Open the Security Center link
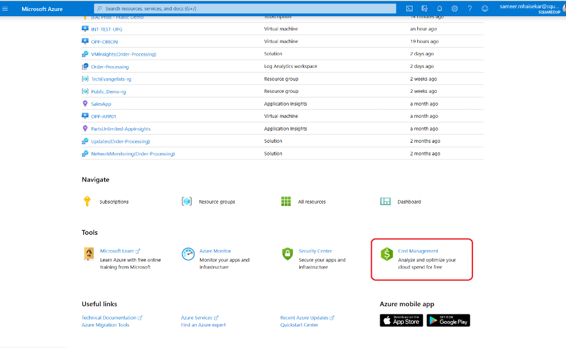Screen dimensions: 566x348 315,251
